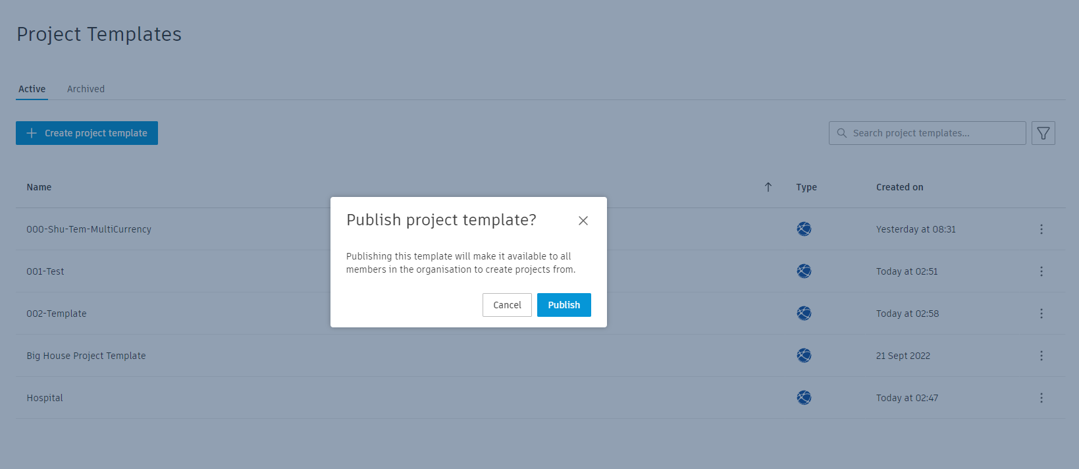The width and height of the screenshot is (1079, 469).
Task: Open more options for Hospital template
Action: click(x=1041, y=398)
